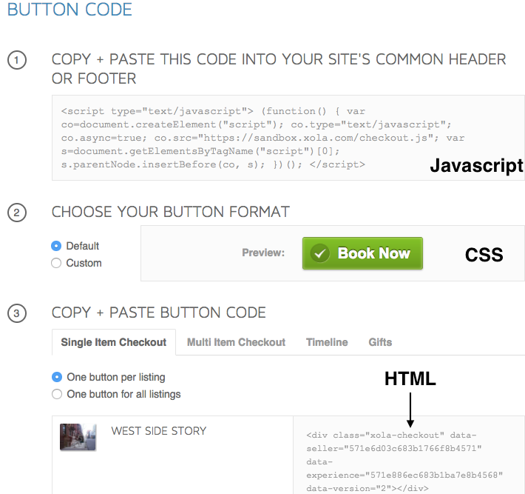Click the BUTTON CODE page heading
Viewport: 525px width, 494px height.
(70, 10)
